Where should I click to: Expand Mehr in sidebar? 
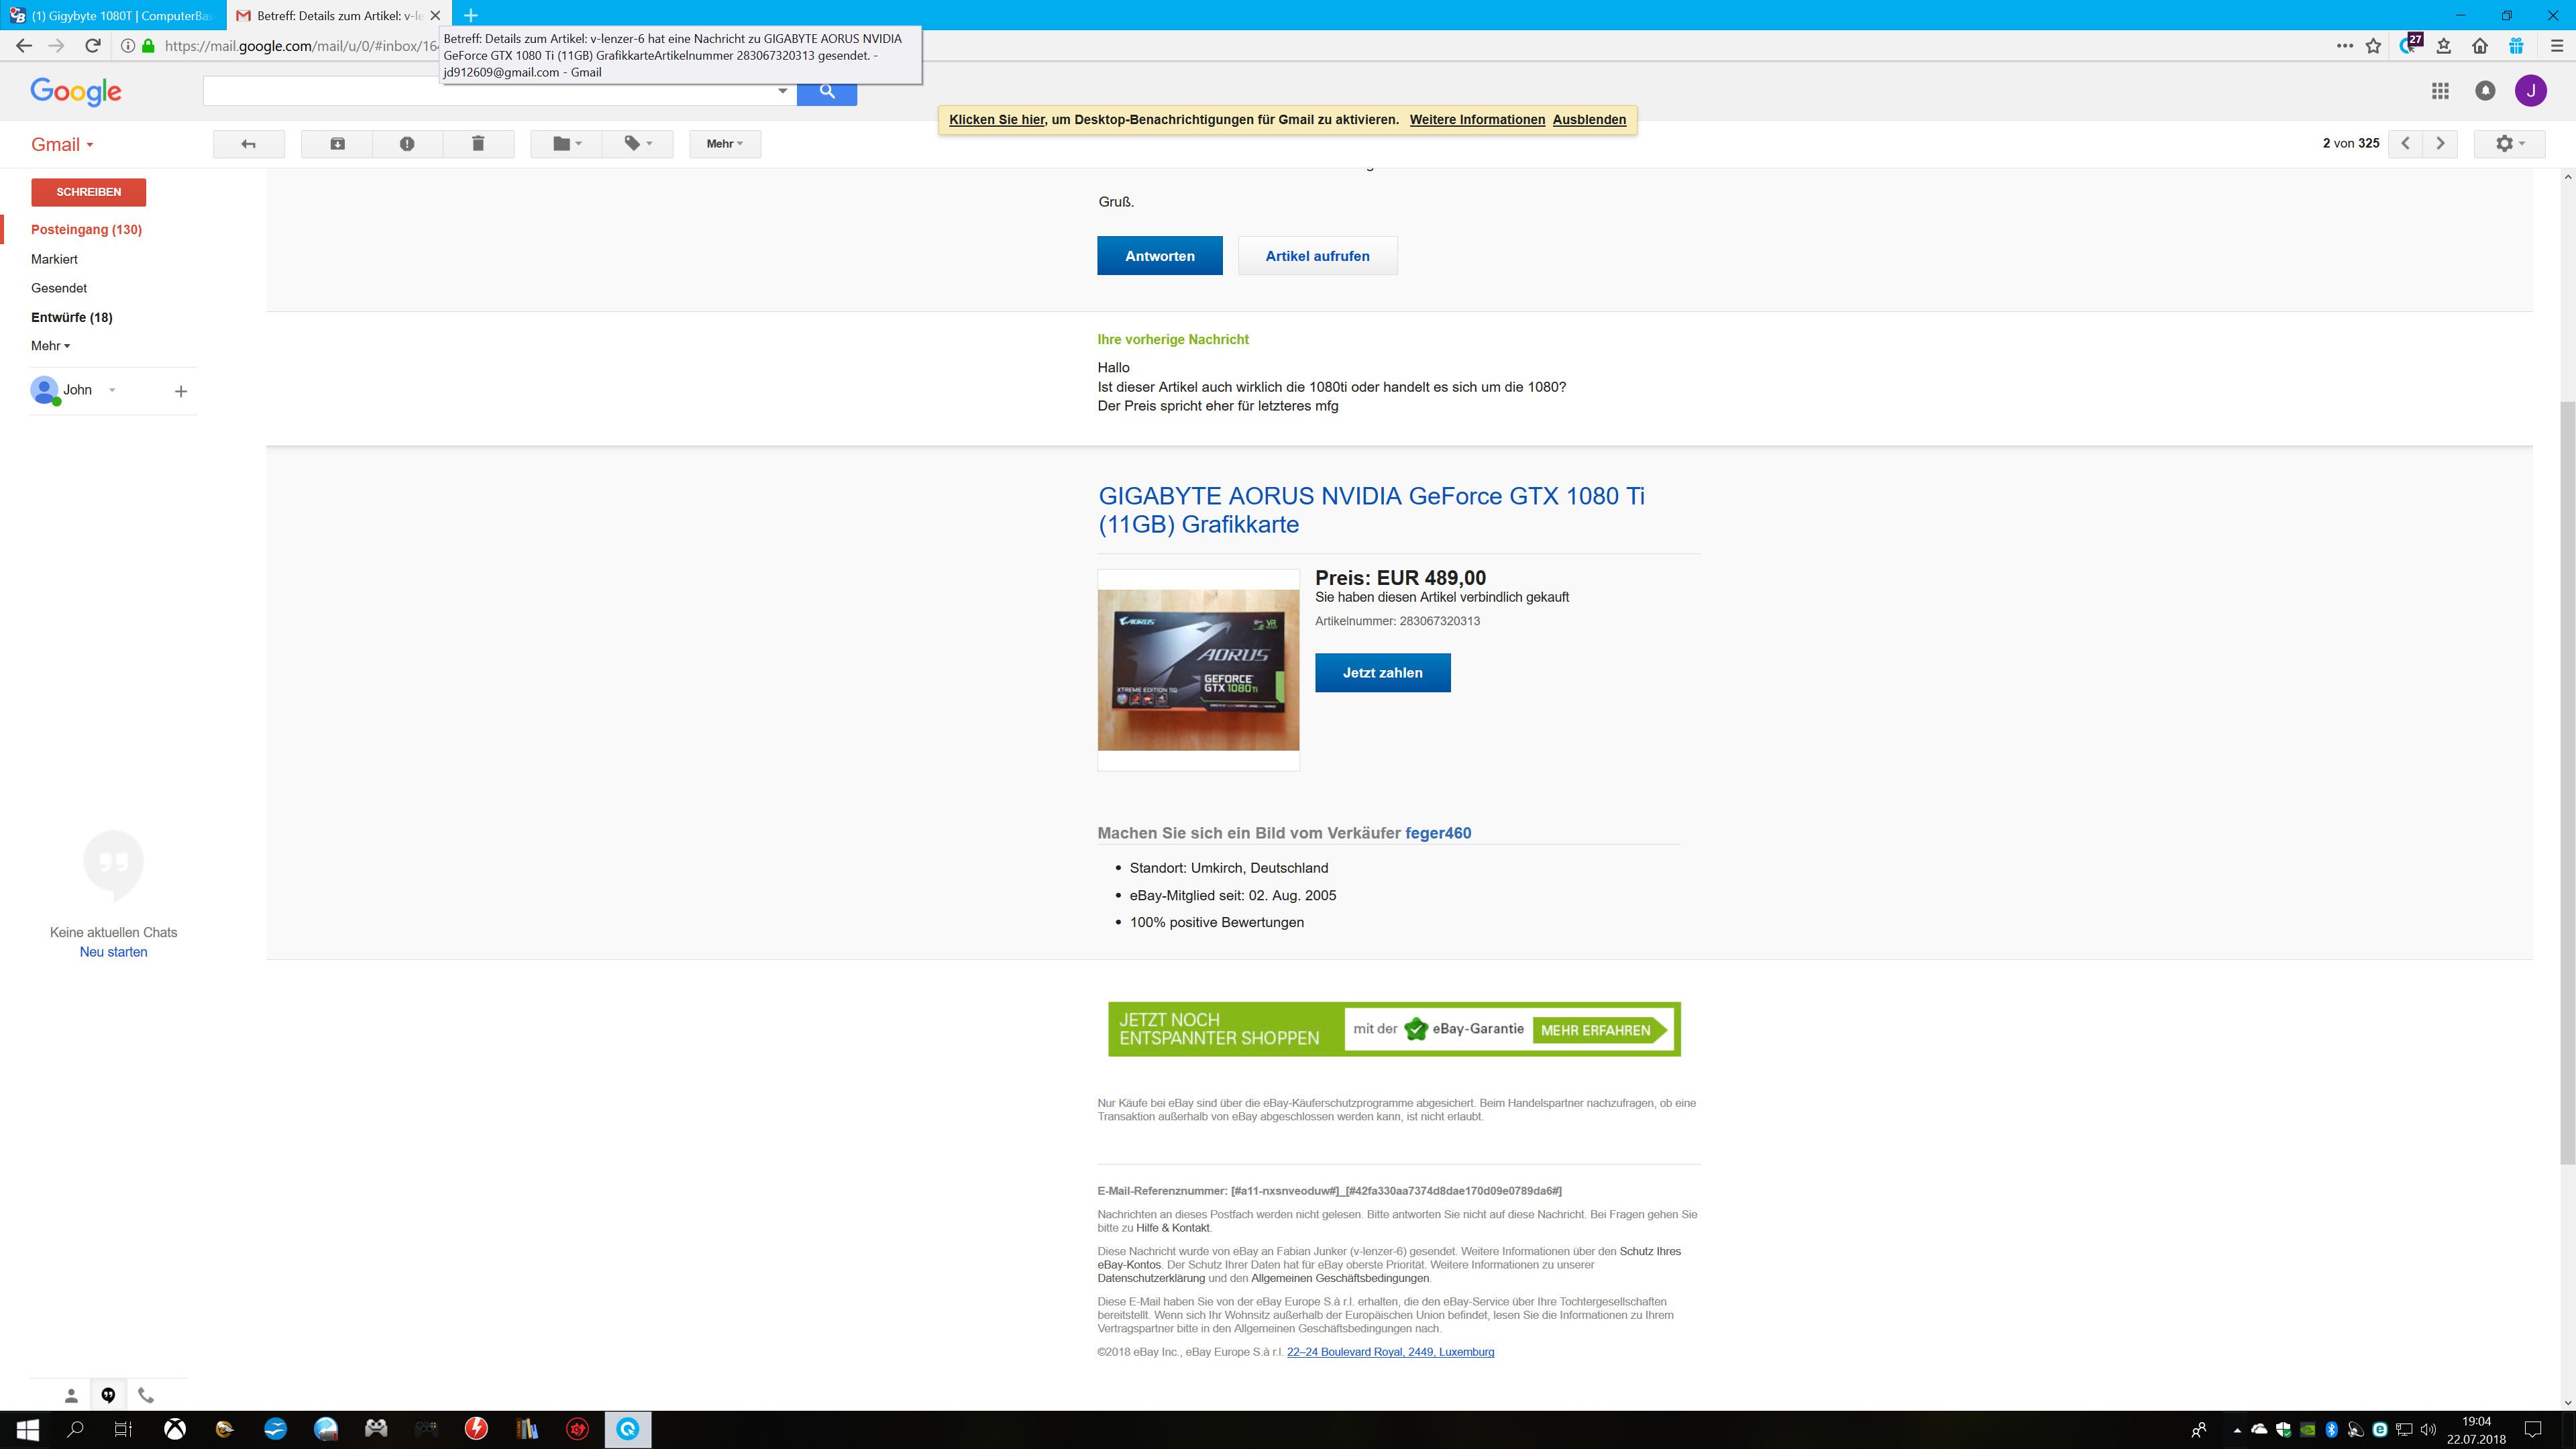tap(50, 346)
